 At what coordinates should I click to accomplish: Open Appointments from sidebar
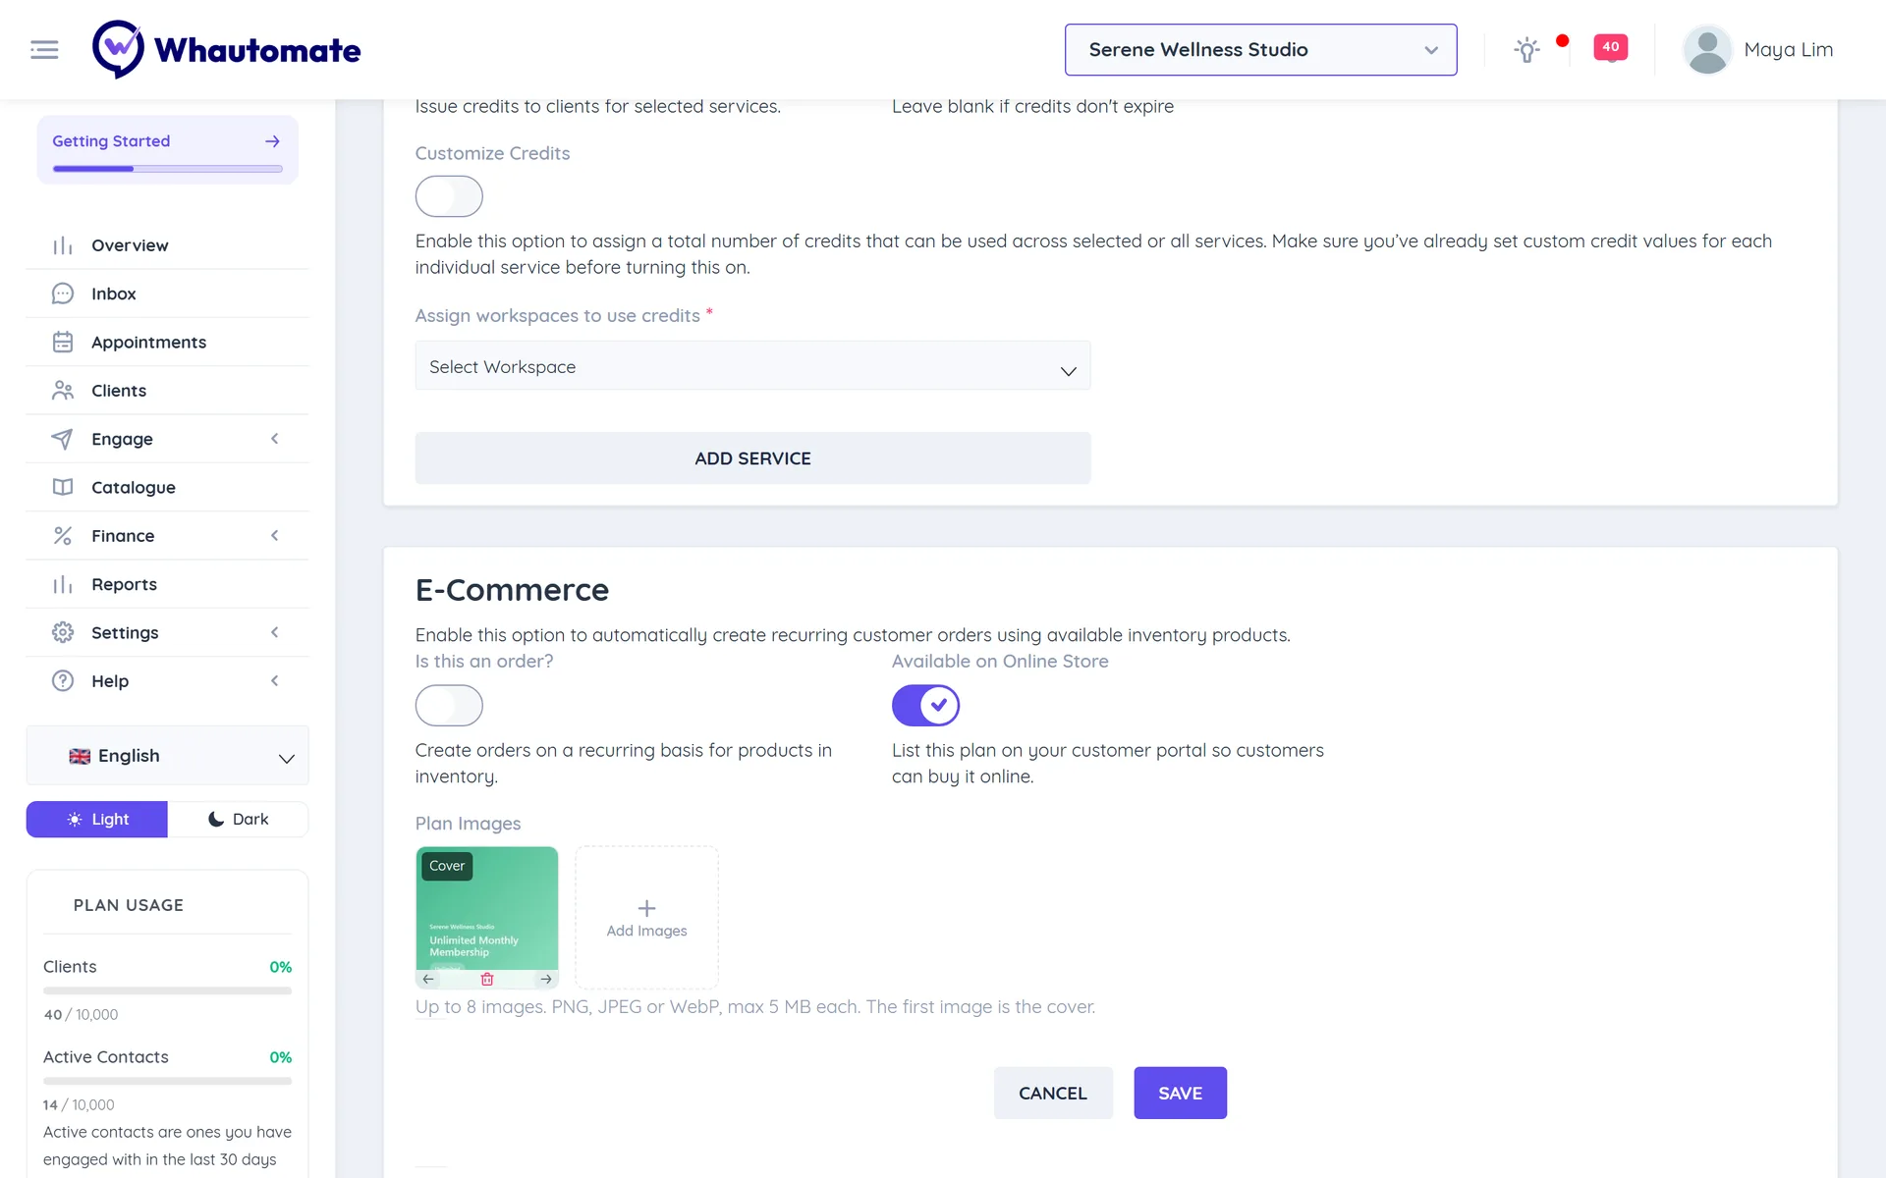pyautogui.click(x=168, y=342)
